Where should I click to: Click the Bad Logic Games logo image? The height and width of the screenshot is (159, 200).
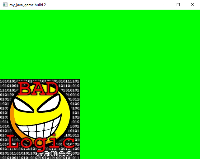(40, 119)
